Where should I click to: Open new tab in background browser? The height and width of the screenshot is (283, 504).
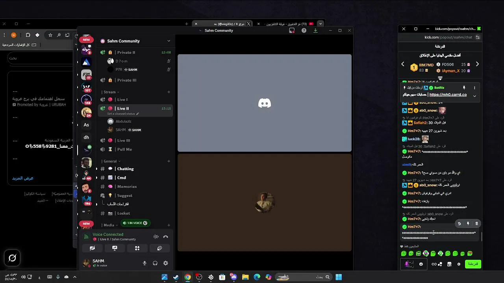(187, 24)
